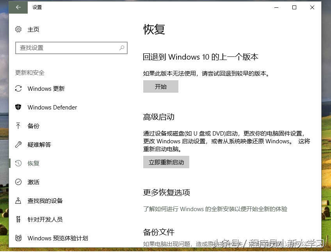The height and width of the screenshot is (252, 331).
Task: Select 备份 in the sidebar
Action: click(33, 126)
